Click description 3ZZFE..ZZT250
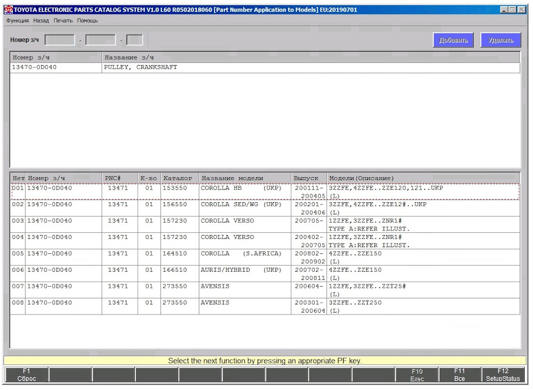 tap(355, 303)
